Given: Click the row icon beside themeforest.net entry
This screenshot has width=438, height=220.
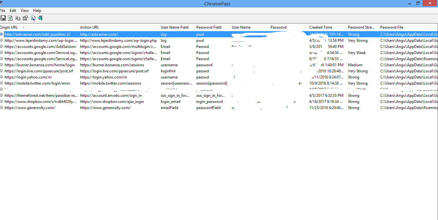Looking at the screenshot, I should pyautogui.click(x=2, y=95).
